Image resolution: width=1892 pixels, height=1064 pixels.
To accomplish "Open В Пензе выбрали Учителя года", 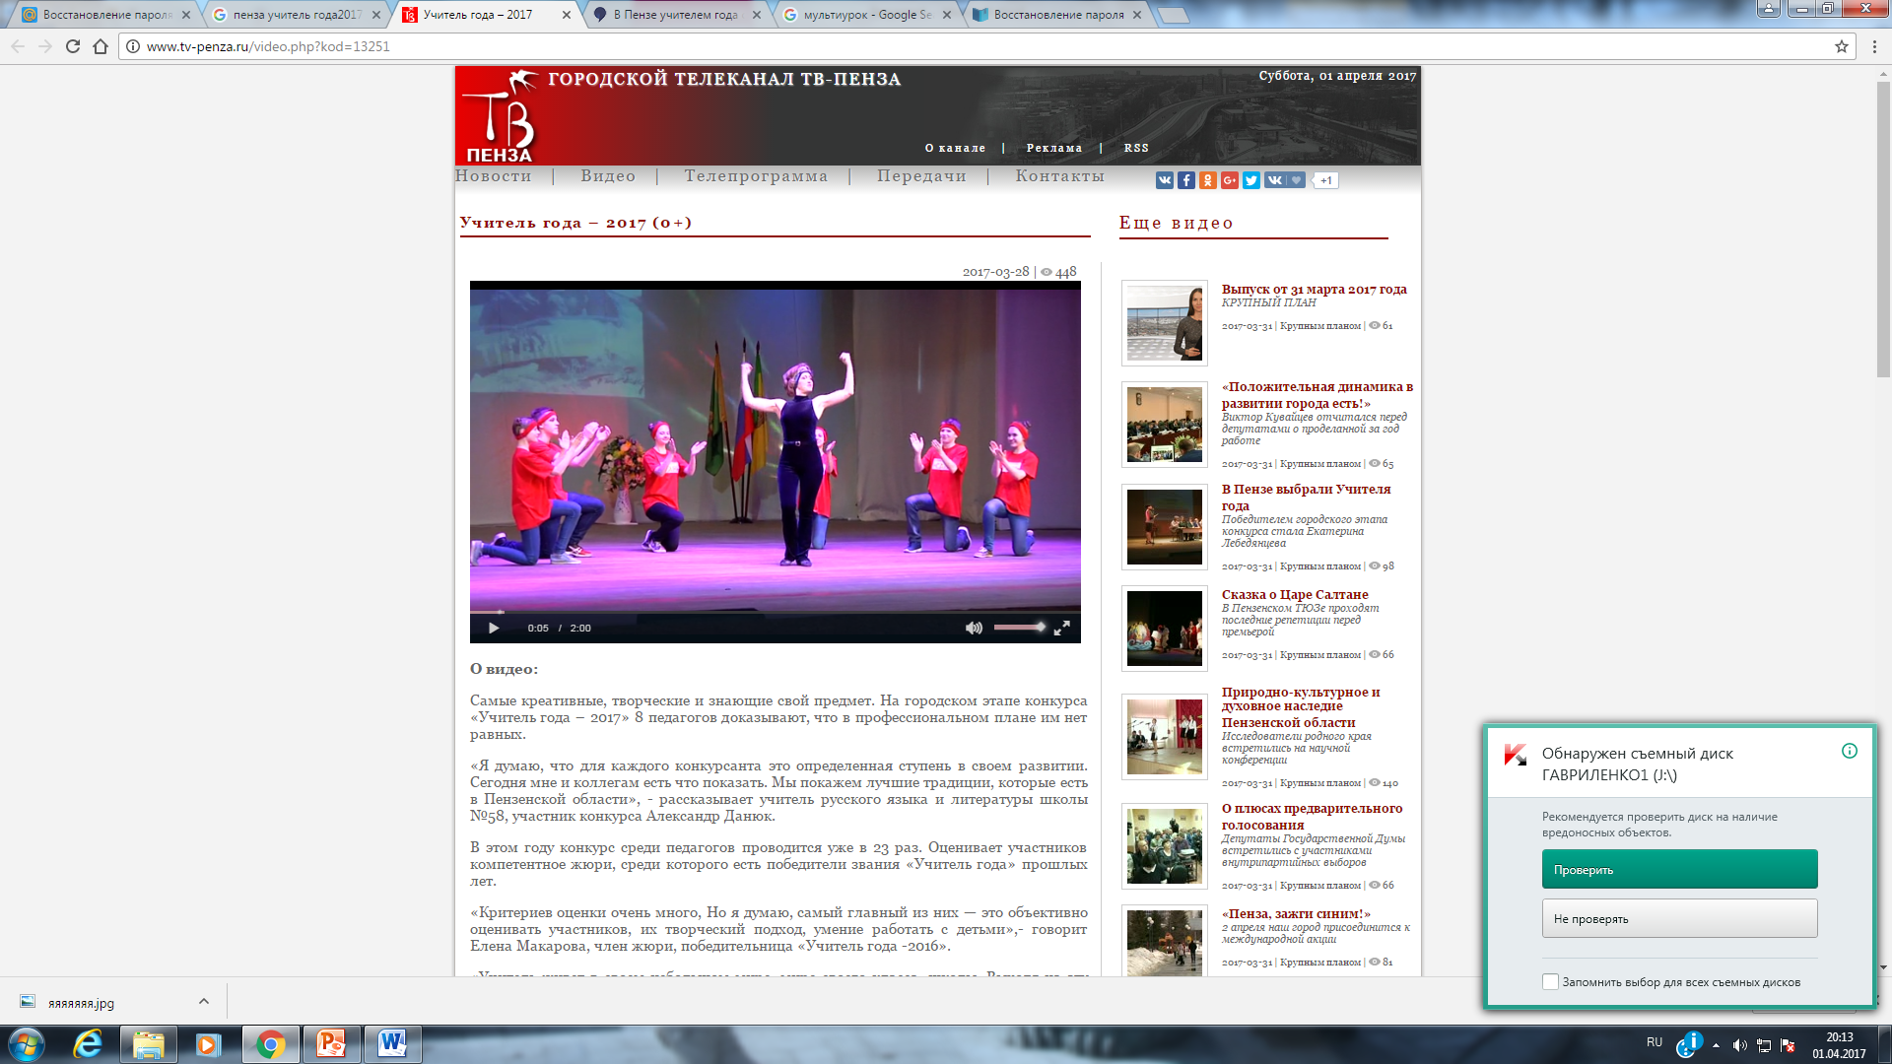I will 1306,498.
